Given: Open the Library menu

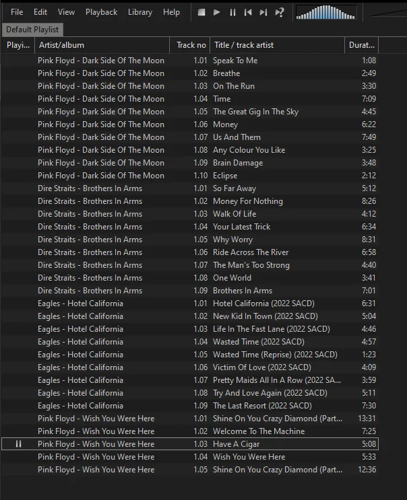Looking at the screenshot, I should pyautogui.click(x=139, y=12).
